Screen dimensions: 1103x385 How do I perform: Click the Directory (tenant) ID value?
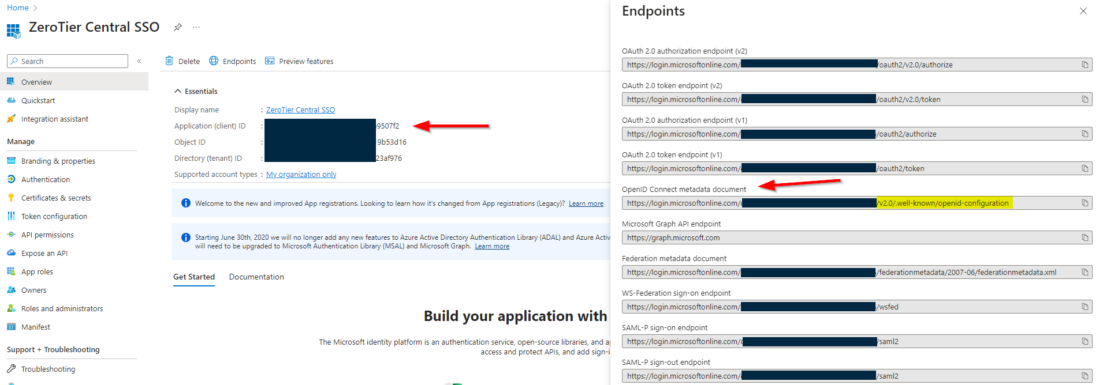pyautogui.click(x=333, y=158)
